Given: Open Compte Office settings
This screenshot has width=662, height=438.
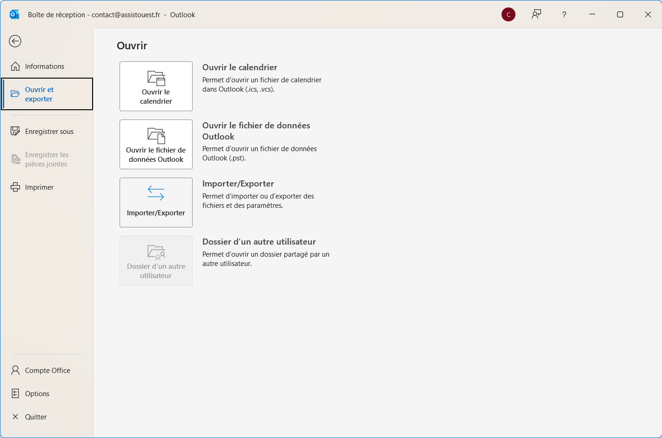Looking at the screenshot, I should click(x=47, y=371).
